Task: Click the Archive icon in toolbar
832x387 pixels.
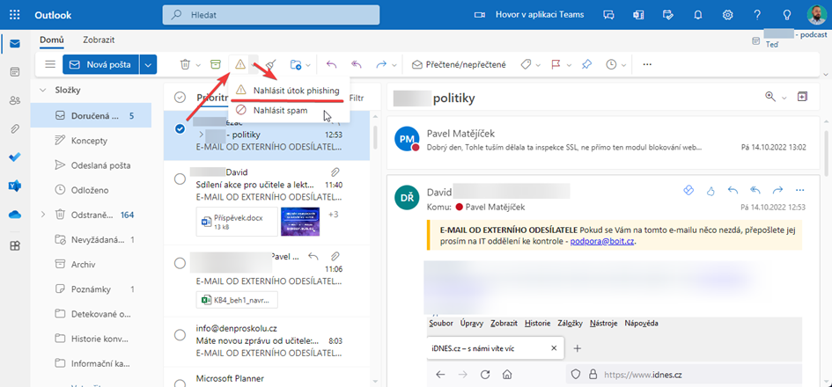Action: click(216, 64)
